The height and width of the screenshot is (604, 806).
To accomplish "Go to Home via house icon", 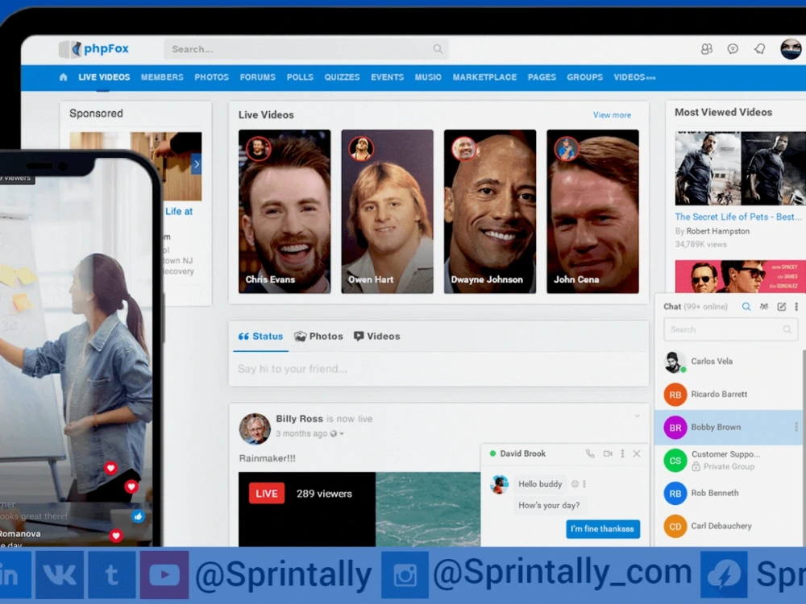I will [x=63, y=77].
